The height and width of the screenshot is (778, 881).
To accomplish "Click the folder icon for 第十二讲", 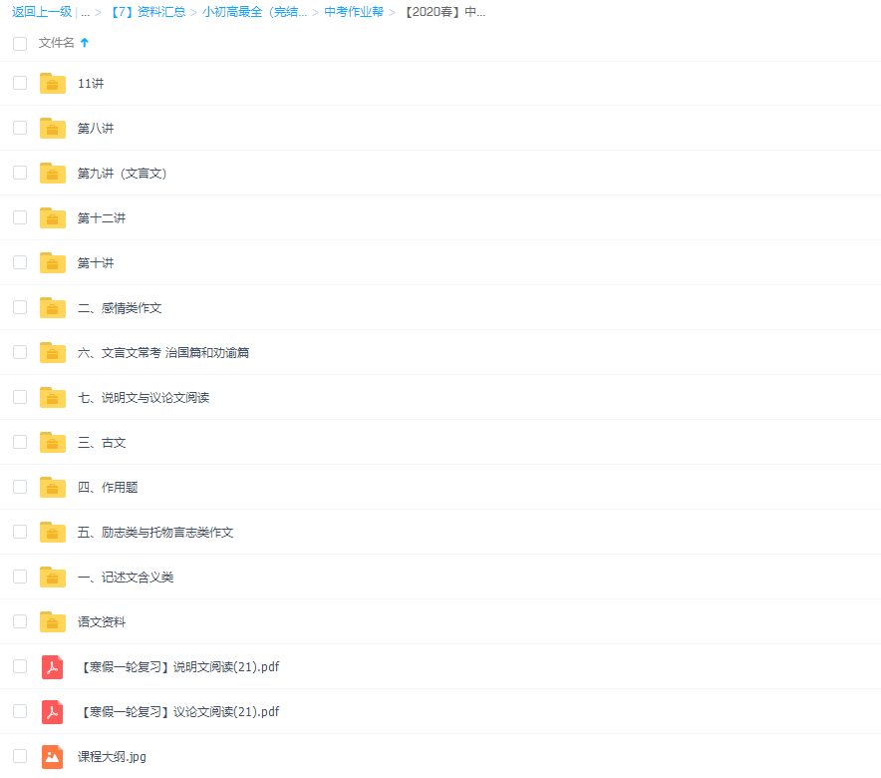I will pos(52,217).
